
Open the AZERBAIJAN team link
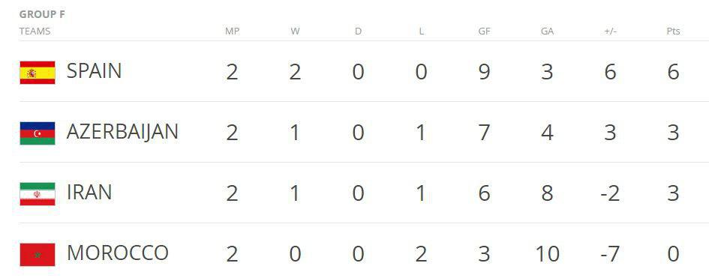(x=122, y=132)
